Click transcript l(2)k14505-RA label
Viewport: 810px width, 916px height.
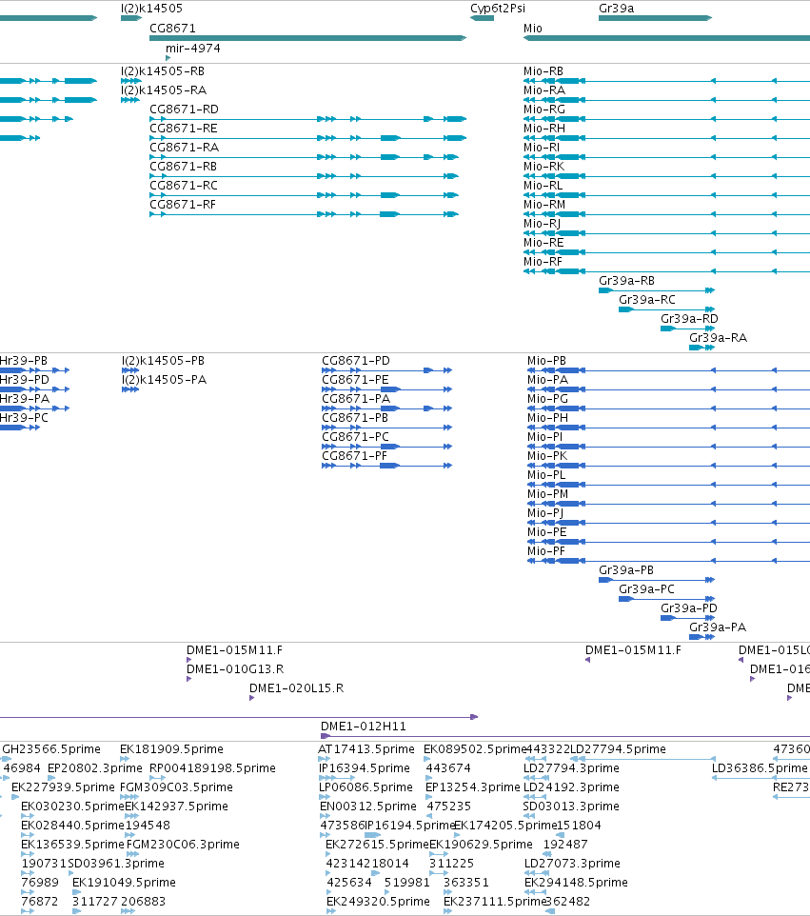(164, 90)
